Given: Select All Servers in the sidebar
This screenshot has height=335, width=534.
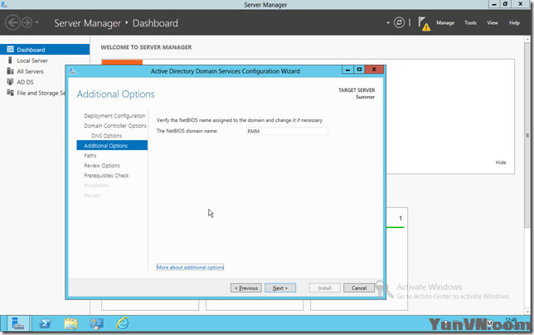Looking at the screenshot, I should point(31,71).
